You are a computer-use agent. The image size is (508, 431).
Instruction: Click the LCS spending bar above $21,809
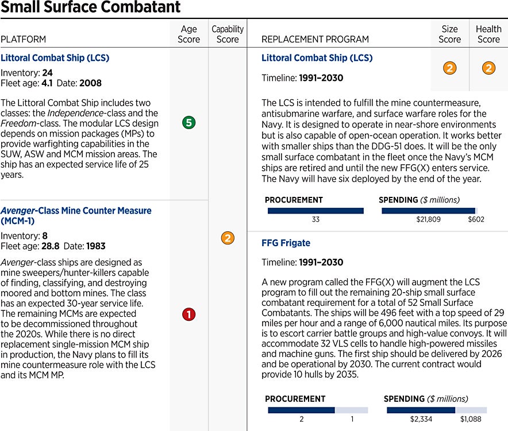coord(428,211)
